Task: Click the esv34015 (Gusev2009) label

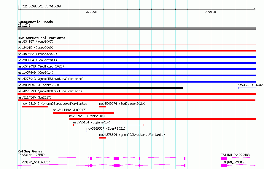Action: (36, 48)
